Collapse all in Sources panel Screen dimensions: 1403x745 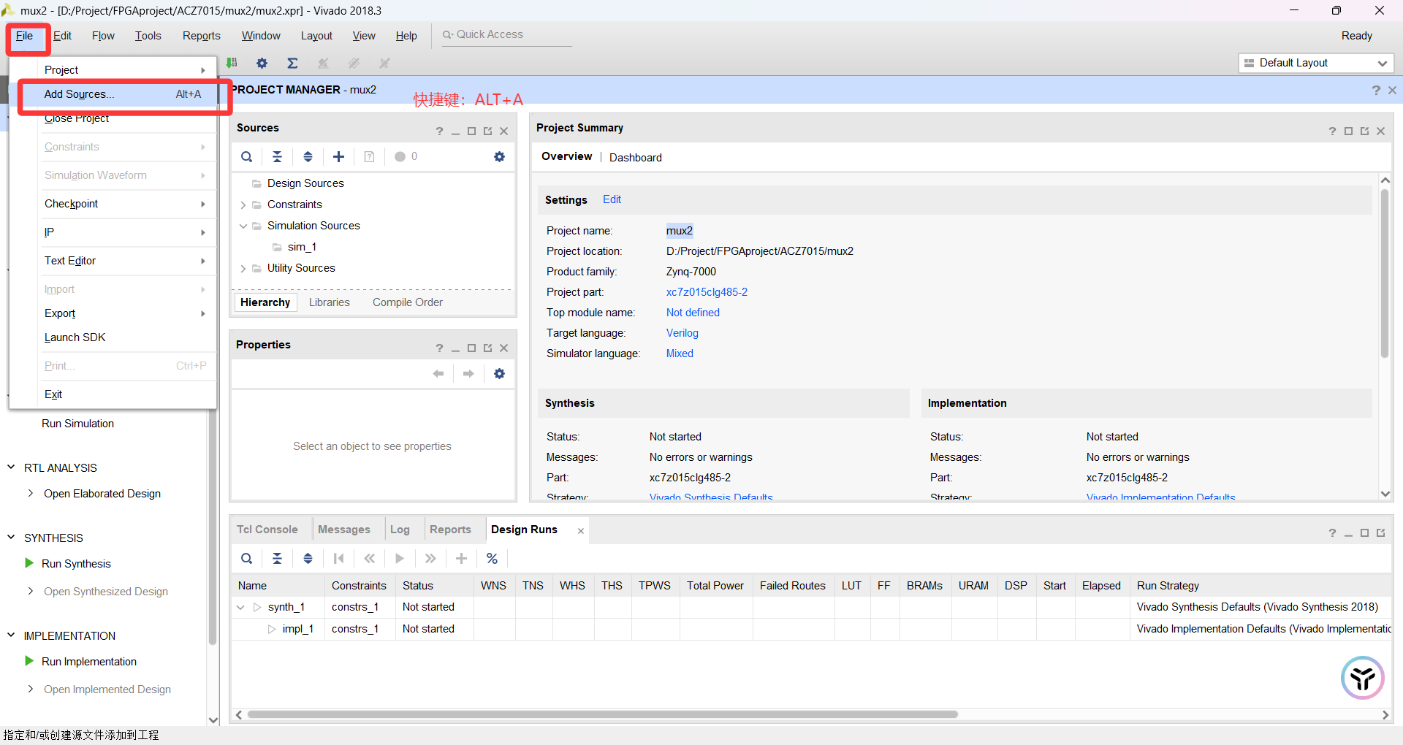(x=278, y=157)
